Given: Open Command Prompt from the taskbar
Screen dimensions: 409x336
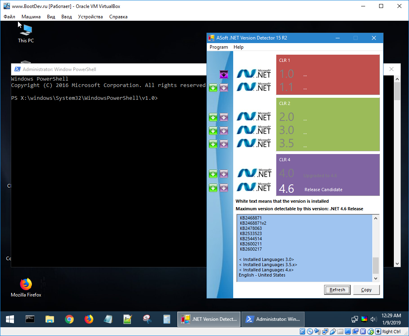Looking at the screenshot, I should point(30,319).
